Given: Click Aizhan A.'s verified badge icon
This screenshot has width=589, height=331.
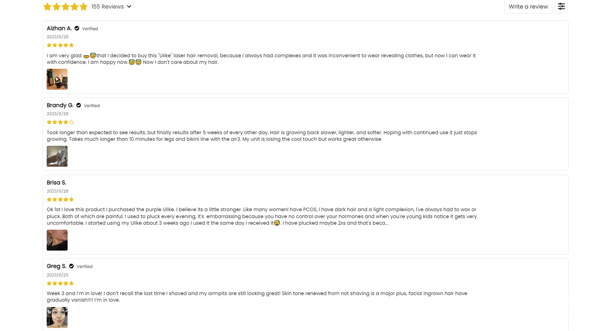Looking at the screenshot, I should (77, 29).
